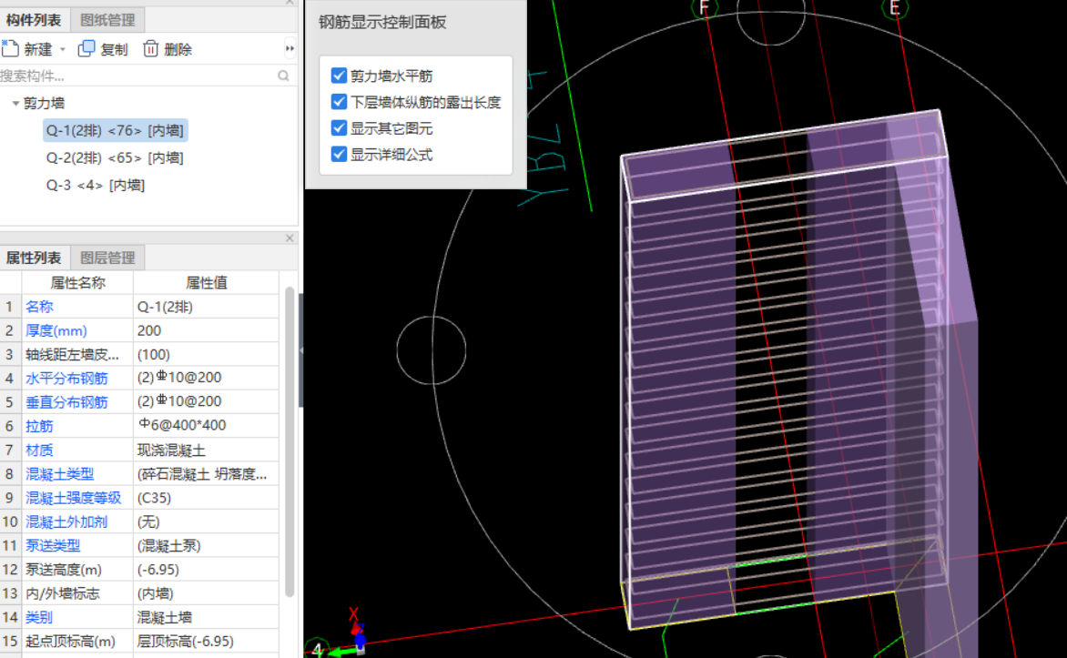Toggle the 显示其它图元 checkbox

[339, 128]
